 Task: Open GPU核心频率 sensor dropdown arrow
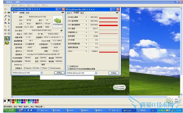coord(86,17)
